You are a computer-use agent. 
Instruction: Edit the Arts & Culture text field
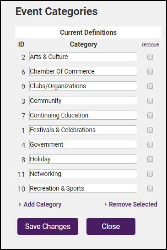(83, 57)
